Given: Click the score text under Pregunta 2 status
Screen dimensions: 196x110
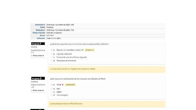Looking at the screenshot, I should pos(38,86).
